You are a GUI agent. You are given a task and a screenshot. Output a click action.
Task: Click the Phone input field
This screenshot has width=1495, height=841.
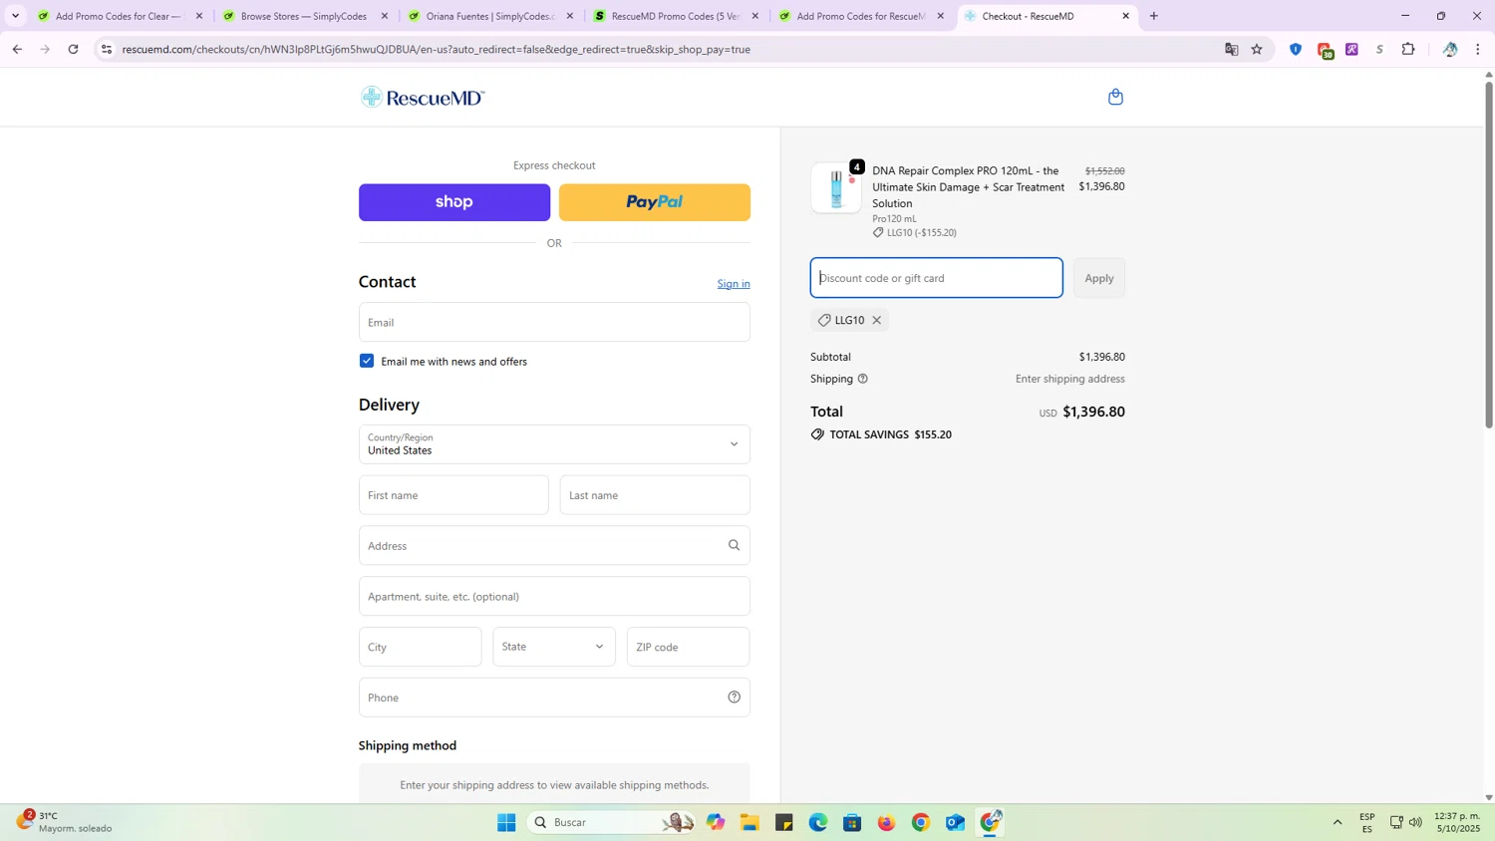coord(554,698)
